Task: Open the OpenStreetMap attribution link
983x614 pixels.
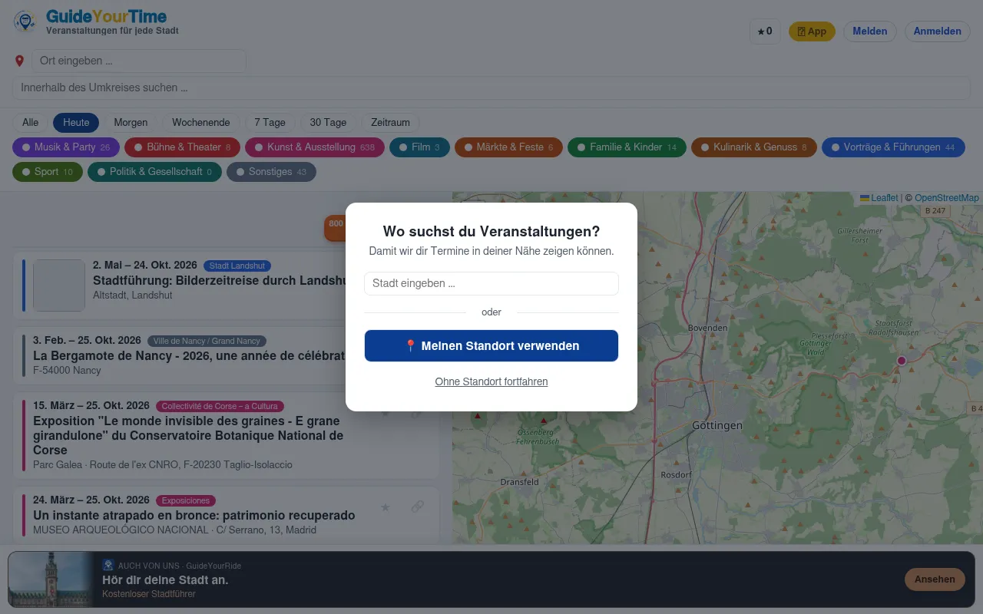Action: 947,198
